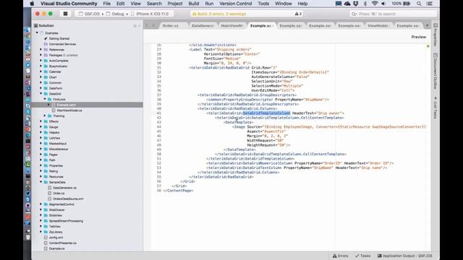Expand the Chart folder
Screen dimensions: 463x260
coord(41,77)
